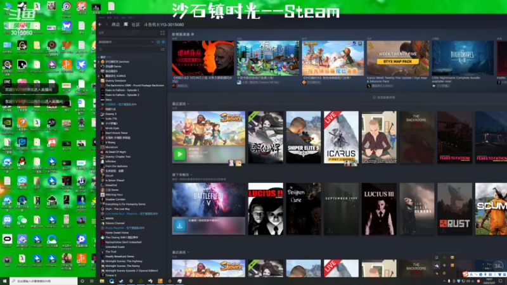This screenshot has width=507, height=285.
Task: Switch library to grid collections view icon
Action: tap(162, 33)
